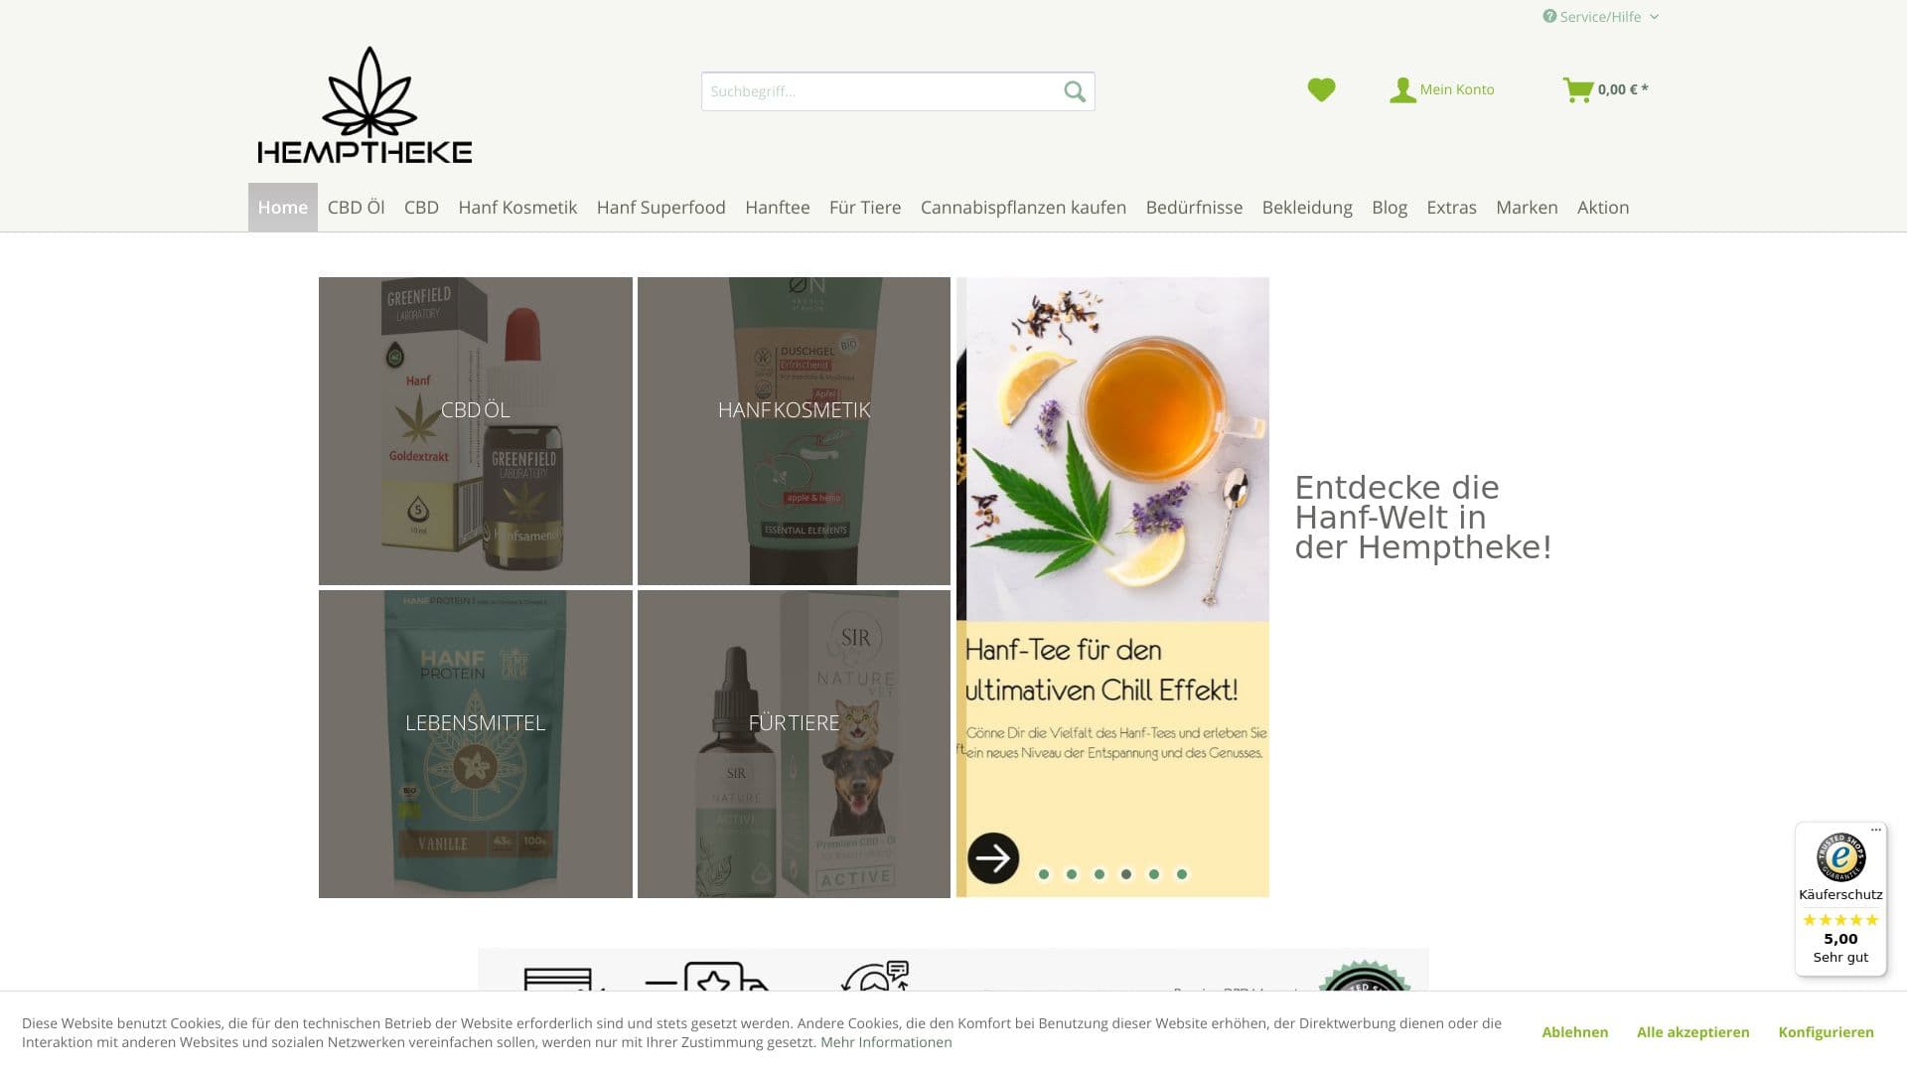Screen dimensions: 1907x1073
Task: Open the Cannabispflanzen kaufen menu
Action: 1023,207
